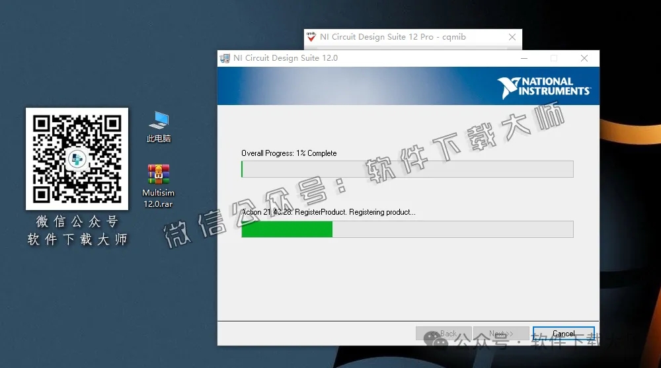
Task: Click the 'Overall Progress: 1% Complete' label
Action: [289, 153]
